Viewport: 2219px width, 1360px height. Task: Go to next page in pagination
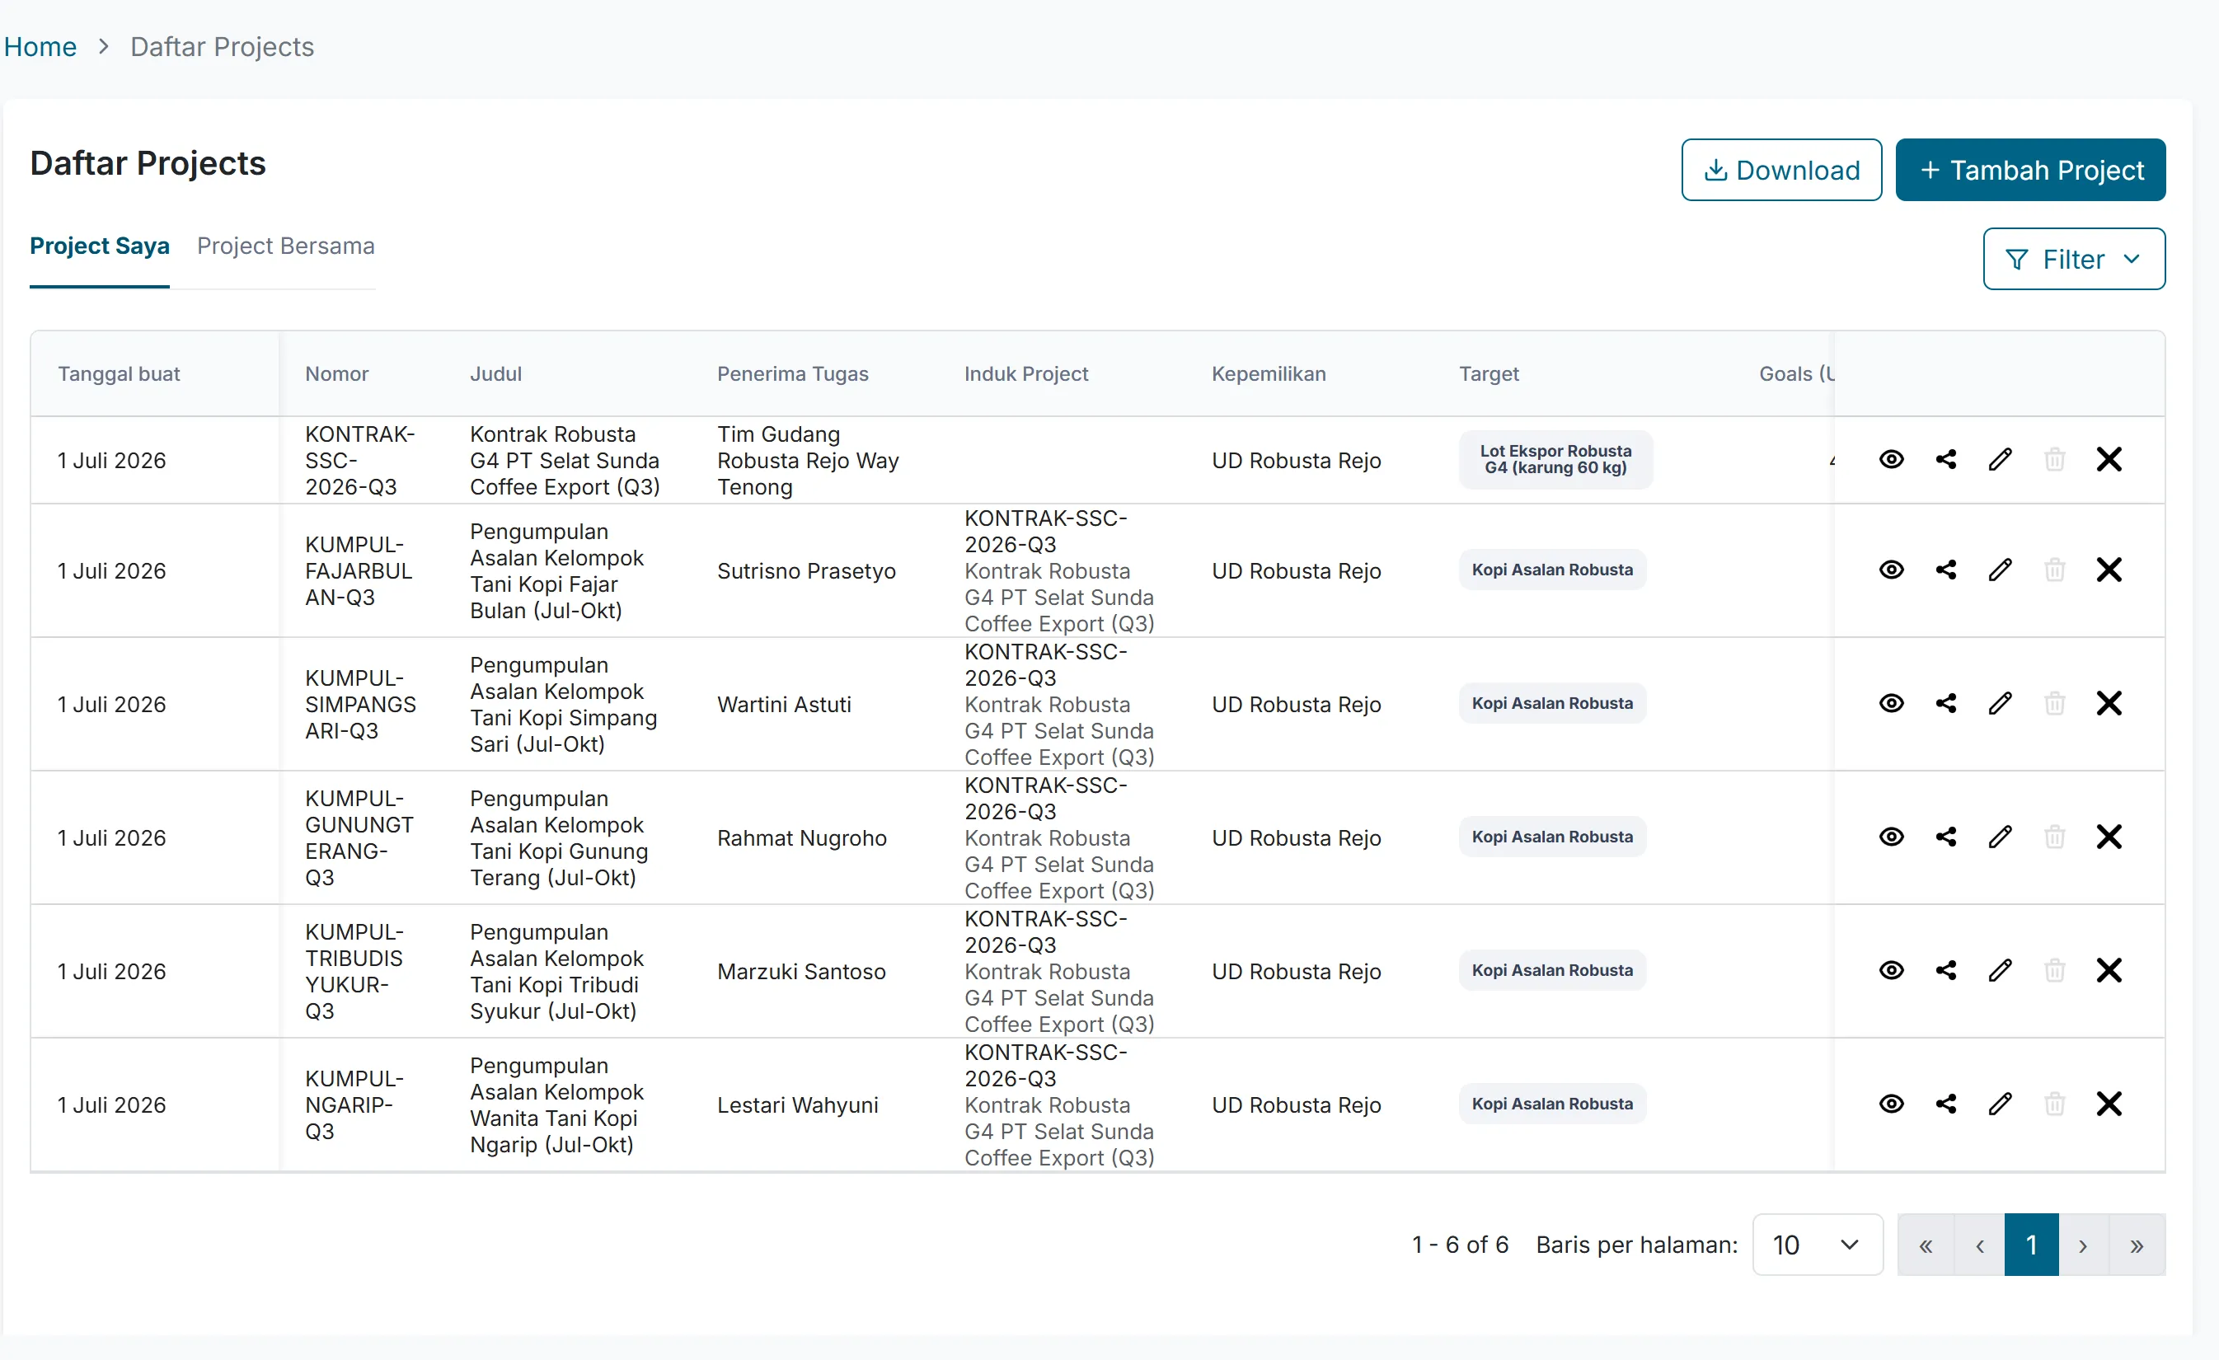(x=2083, y=1245)
